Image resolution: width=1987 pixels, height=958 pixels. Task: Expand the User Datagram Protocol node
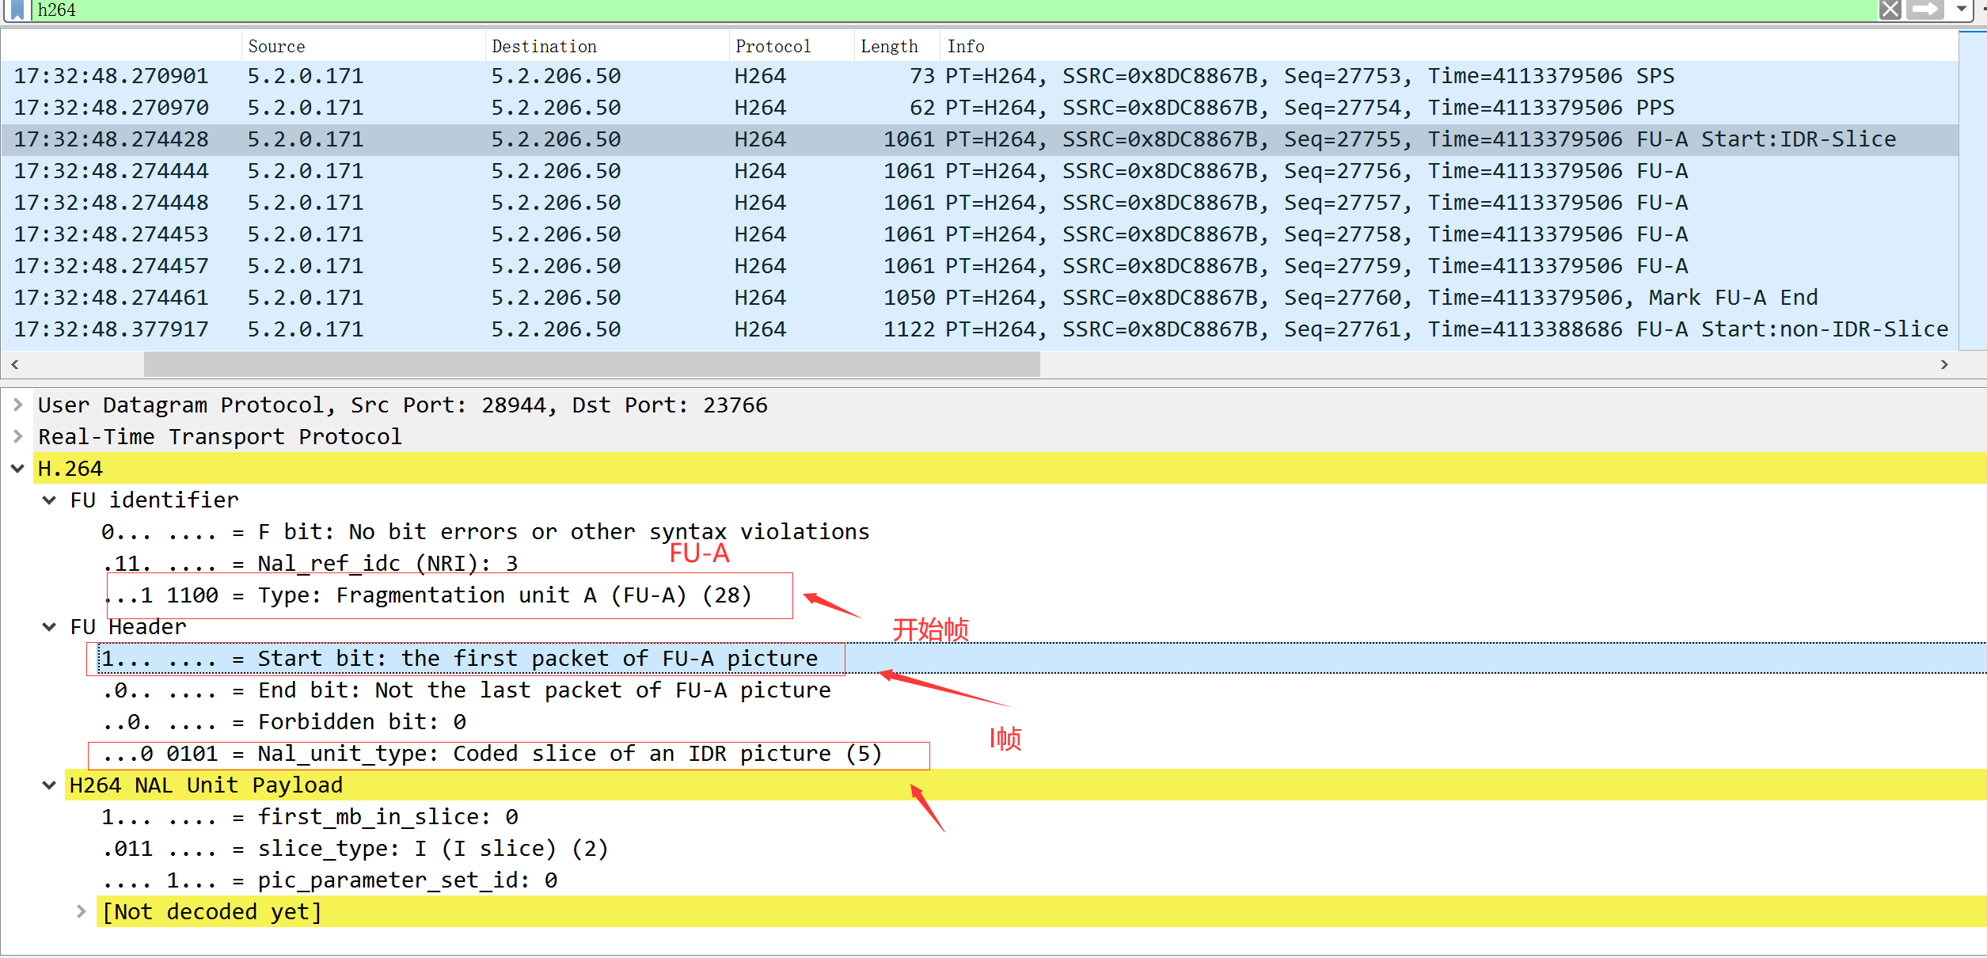tap(17, 405)
